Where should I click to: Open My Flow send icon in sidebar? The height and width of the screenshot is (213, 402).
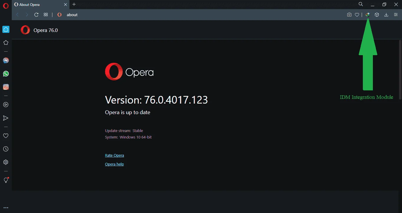click(6, 118)
